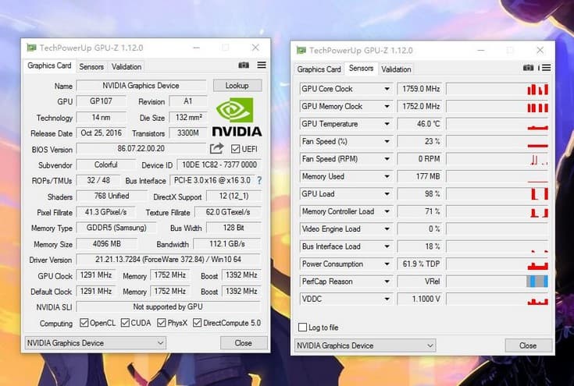Take screenshot with camera icon in left window
Image resolution: width=574 pixels, height=386 pixels.
(244, 65)
